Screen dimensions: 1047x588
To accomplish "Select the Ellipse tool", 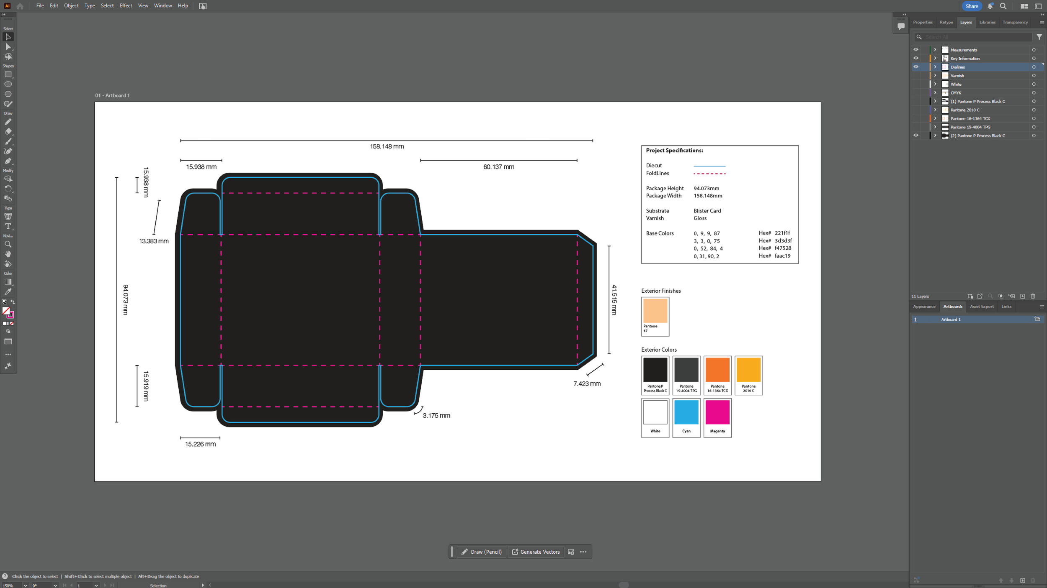I will click(8, 84).
